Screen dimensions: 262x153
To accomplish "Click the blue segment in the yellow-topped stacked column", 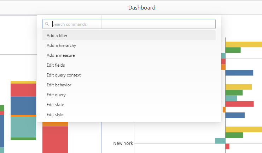I will pos(23,105).
